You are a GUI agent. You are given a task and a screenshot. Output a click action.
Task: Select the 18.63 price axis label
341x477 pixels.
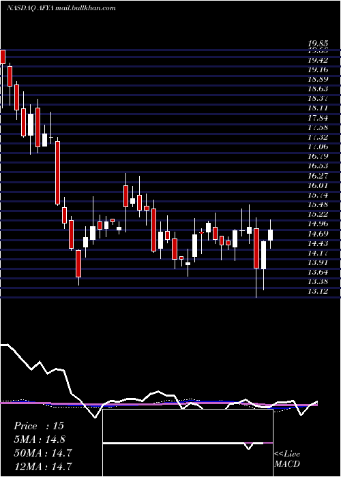point(318,89)
